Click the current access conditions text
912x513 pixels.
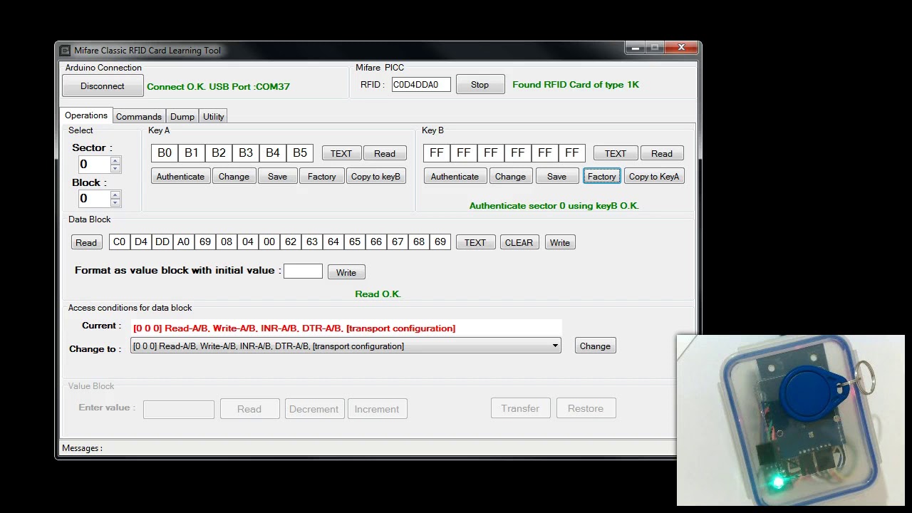294,328
